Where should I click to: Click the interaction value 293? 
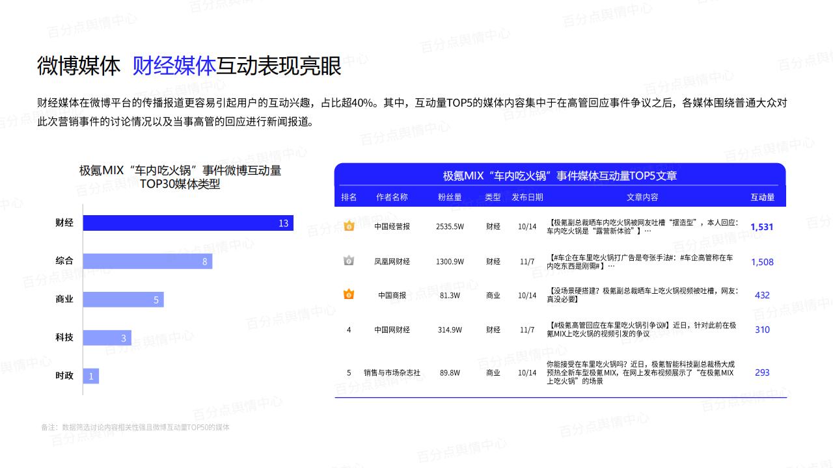762,372
